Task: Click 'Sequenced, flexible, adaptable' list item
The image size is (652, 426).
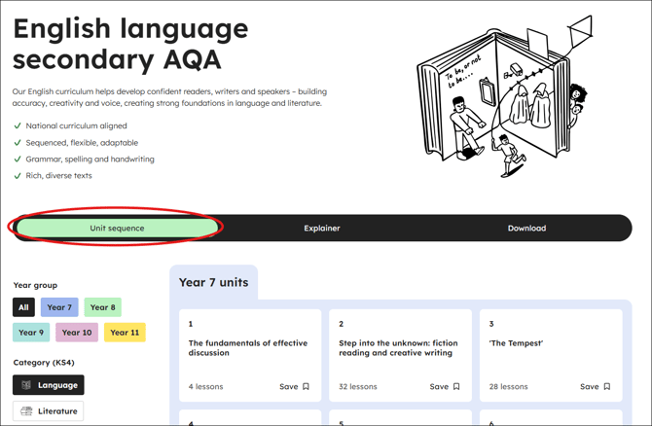Action: (76, 143)
